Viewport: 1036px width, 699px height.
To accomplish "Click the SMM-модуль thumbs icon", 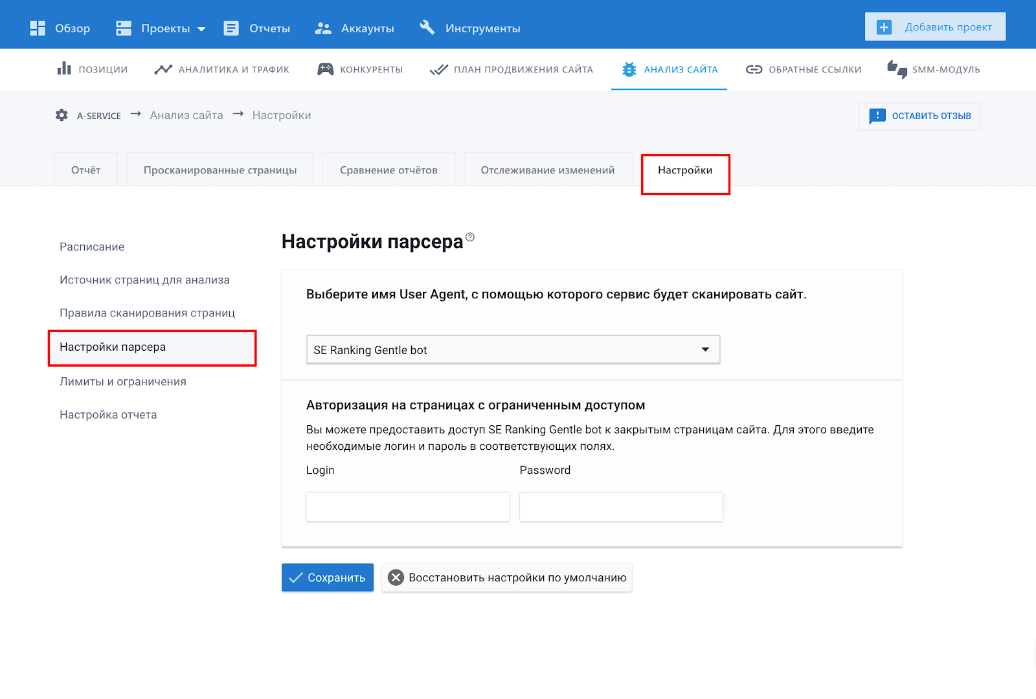I will pyautogui.click(x=897, y=69).
